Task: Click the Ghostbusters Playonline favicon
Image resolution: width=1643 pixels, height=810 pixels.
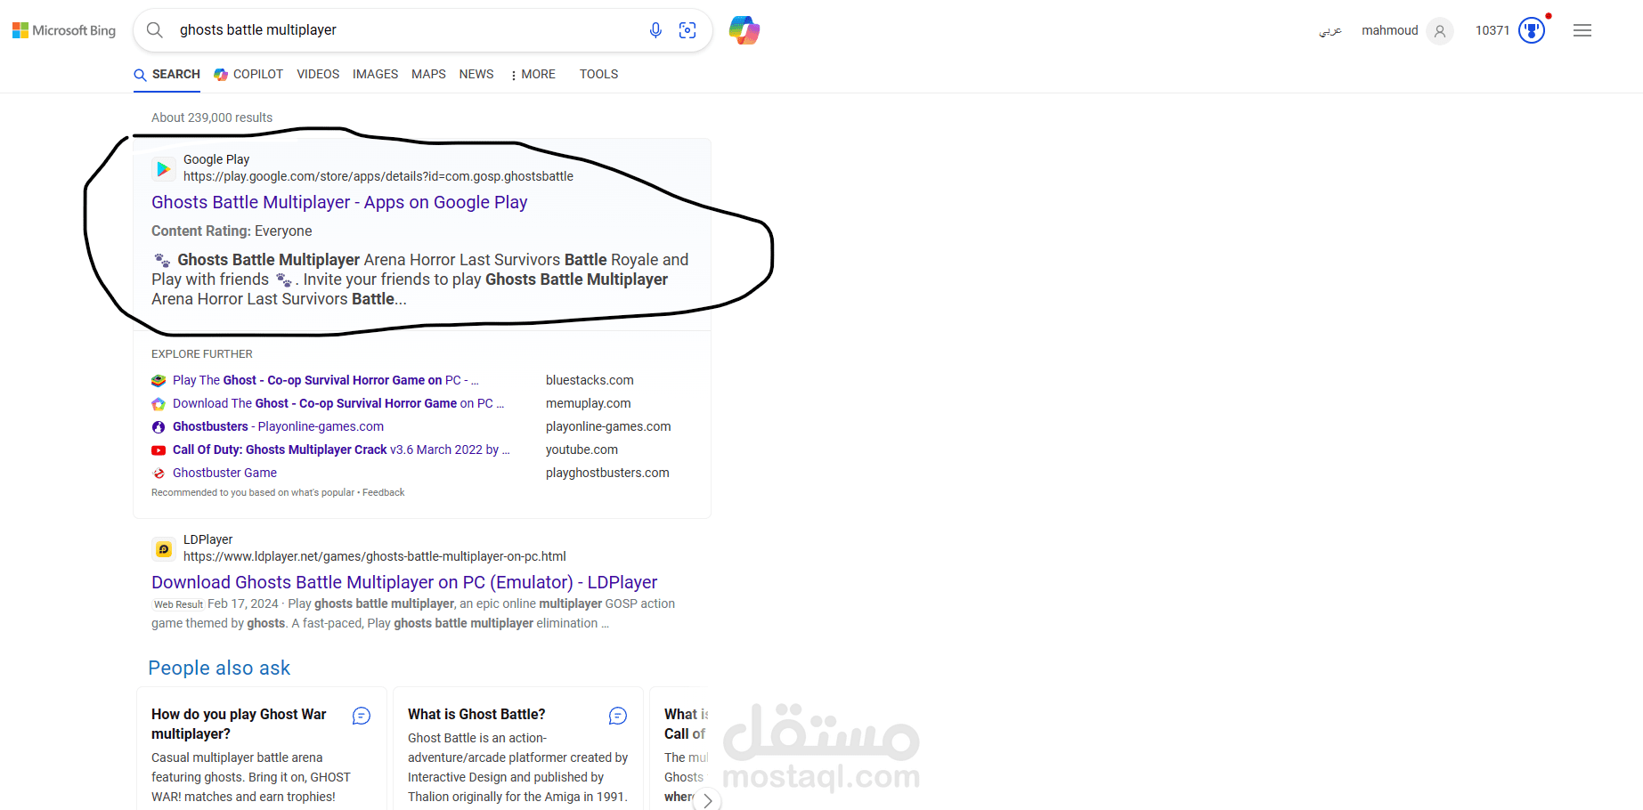Action: pyautogui.click(x=159, y=427)
